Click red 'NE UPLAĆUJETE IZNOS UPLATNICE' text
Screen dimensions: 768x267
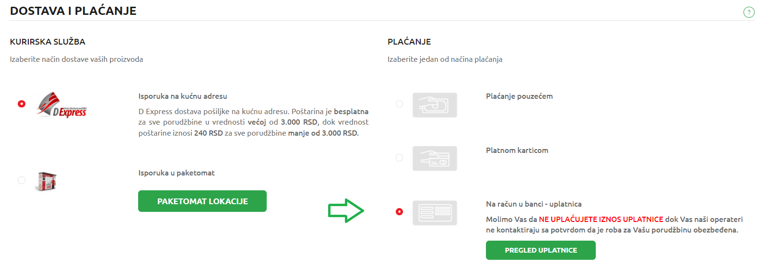(x=601, y=220)
